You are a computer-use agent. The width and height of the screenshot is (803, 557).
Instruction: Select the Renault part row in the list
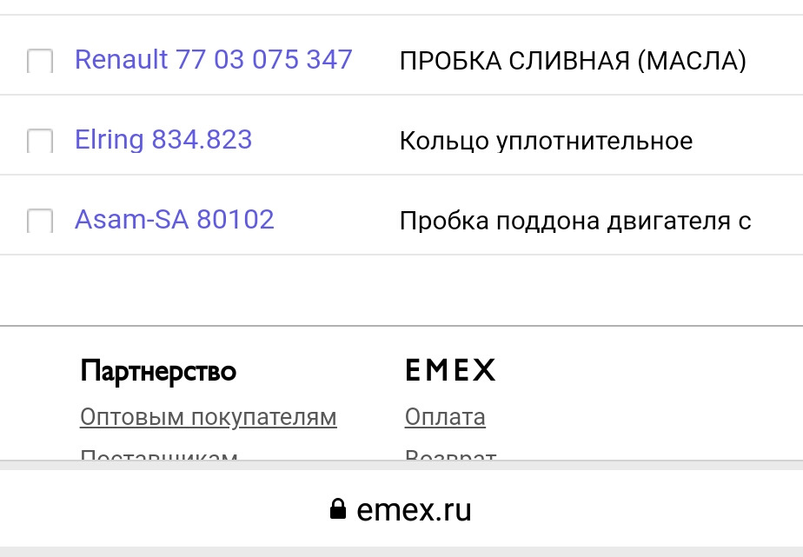(400, 59)
